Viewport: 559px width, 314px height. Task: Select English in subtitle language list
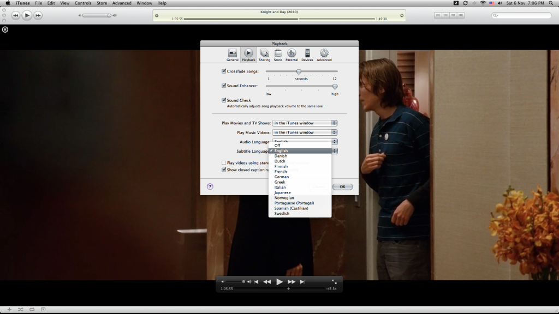tap(300, 150)
